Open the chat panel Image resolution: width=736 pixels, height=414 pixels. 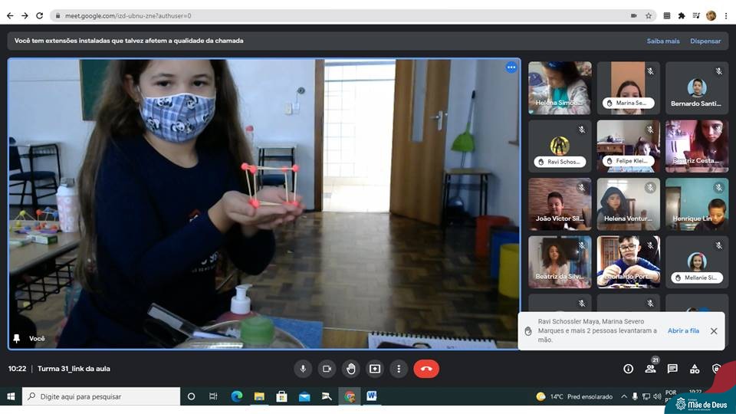click(672, 369)
